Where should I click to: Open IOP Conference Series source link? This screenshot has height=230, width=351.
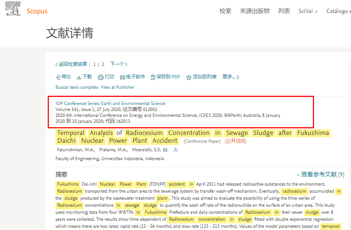click(x=110, y=104)
